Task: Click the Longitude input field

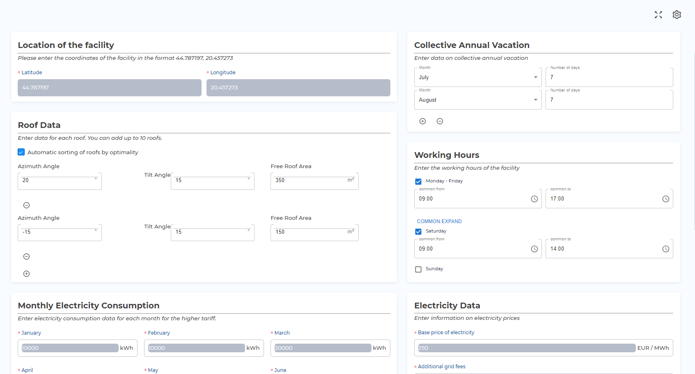Action: pos(298,88)
